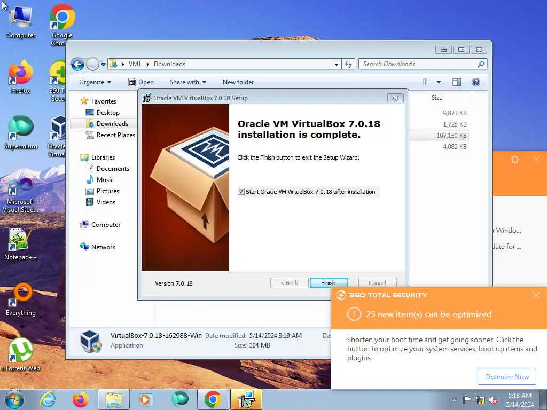Viewport: 547px width, 410px height.
Task: Click the Supermium desktop shortcut
Action: pos(21,132)
